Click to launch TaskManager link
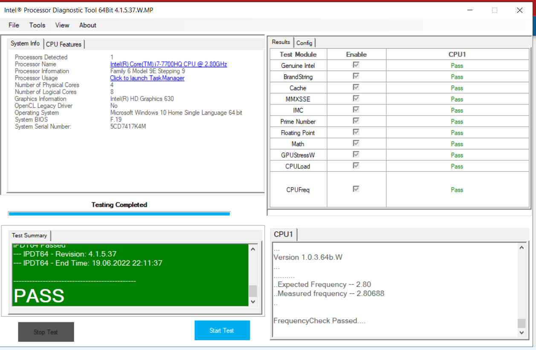Viewport: 536px width, 350px height. point(147,78)
